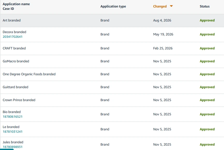Click Approved status in Art branded row
The width and height of the screenshot is (224, 150).
coord(207,20)
